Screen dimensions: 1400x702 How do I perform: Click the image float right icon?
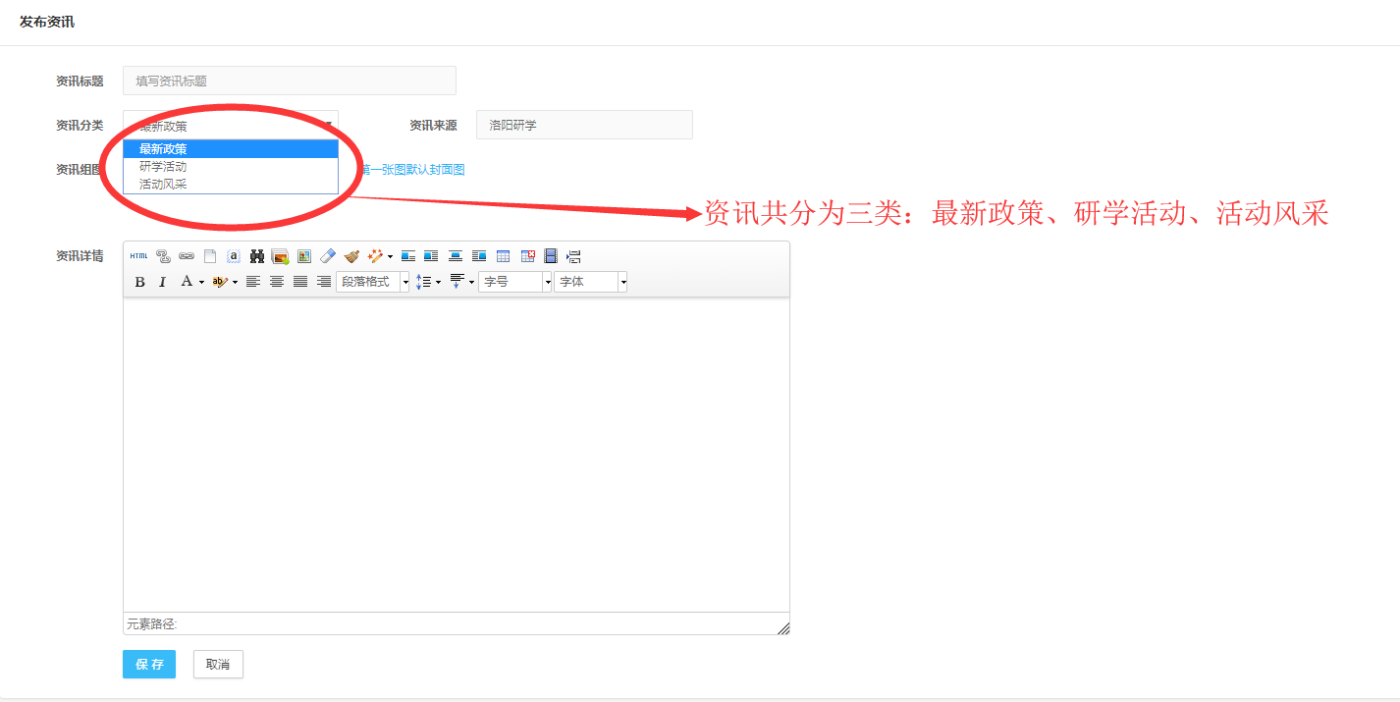pos(479,256)
